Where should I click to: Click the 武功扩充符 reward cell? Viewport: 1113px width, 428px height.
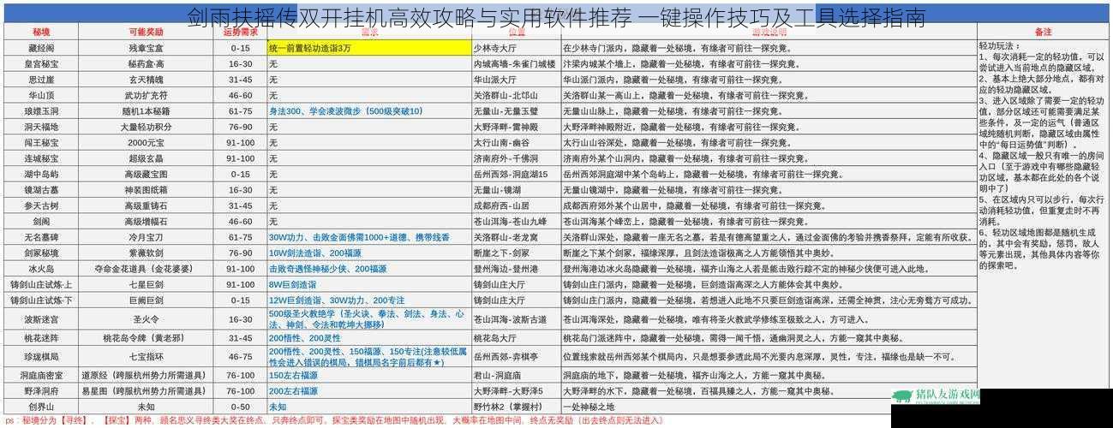point(146,95)
